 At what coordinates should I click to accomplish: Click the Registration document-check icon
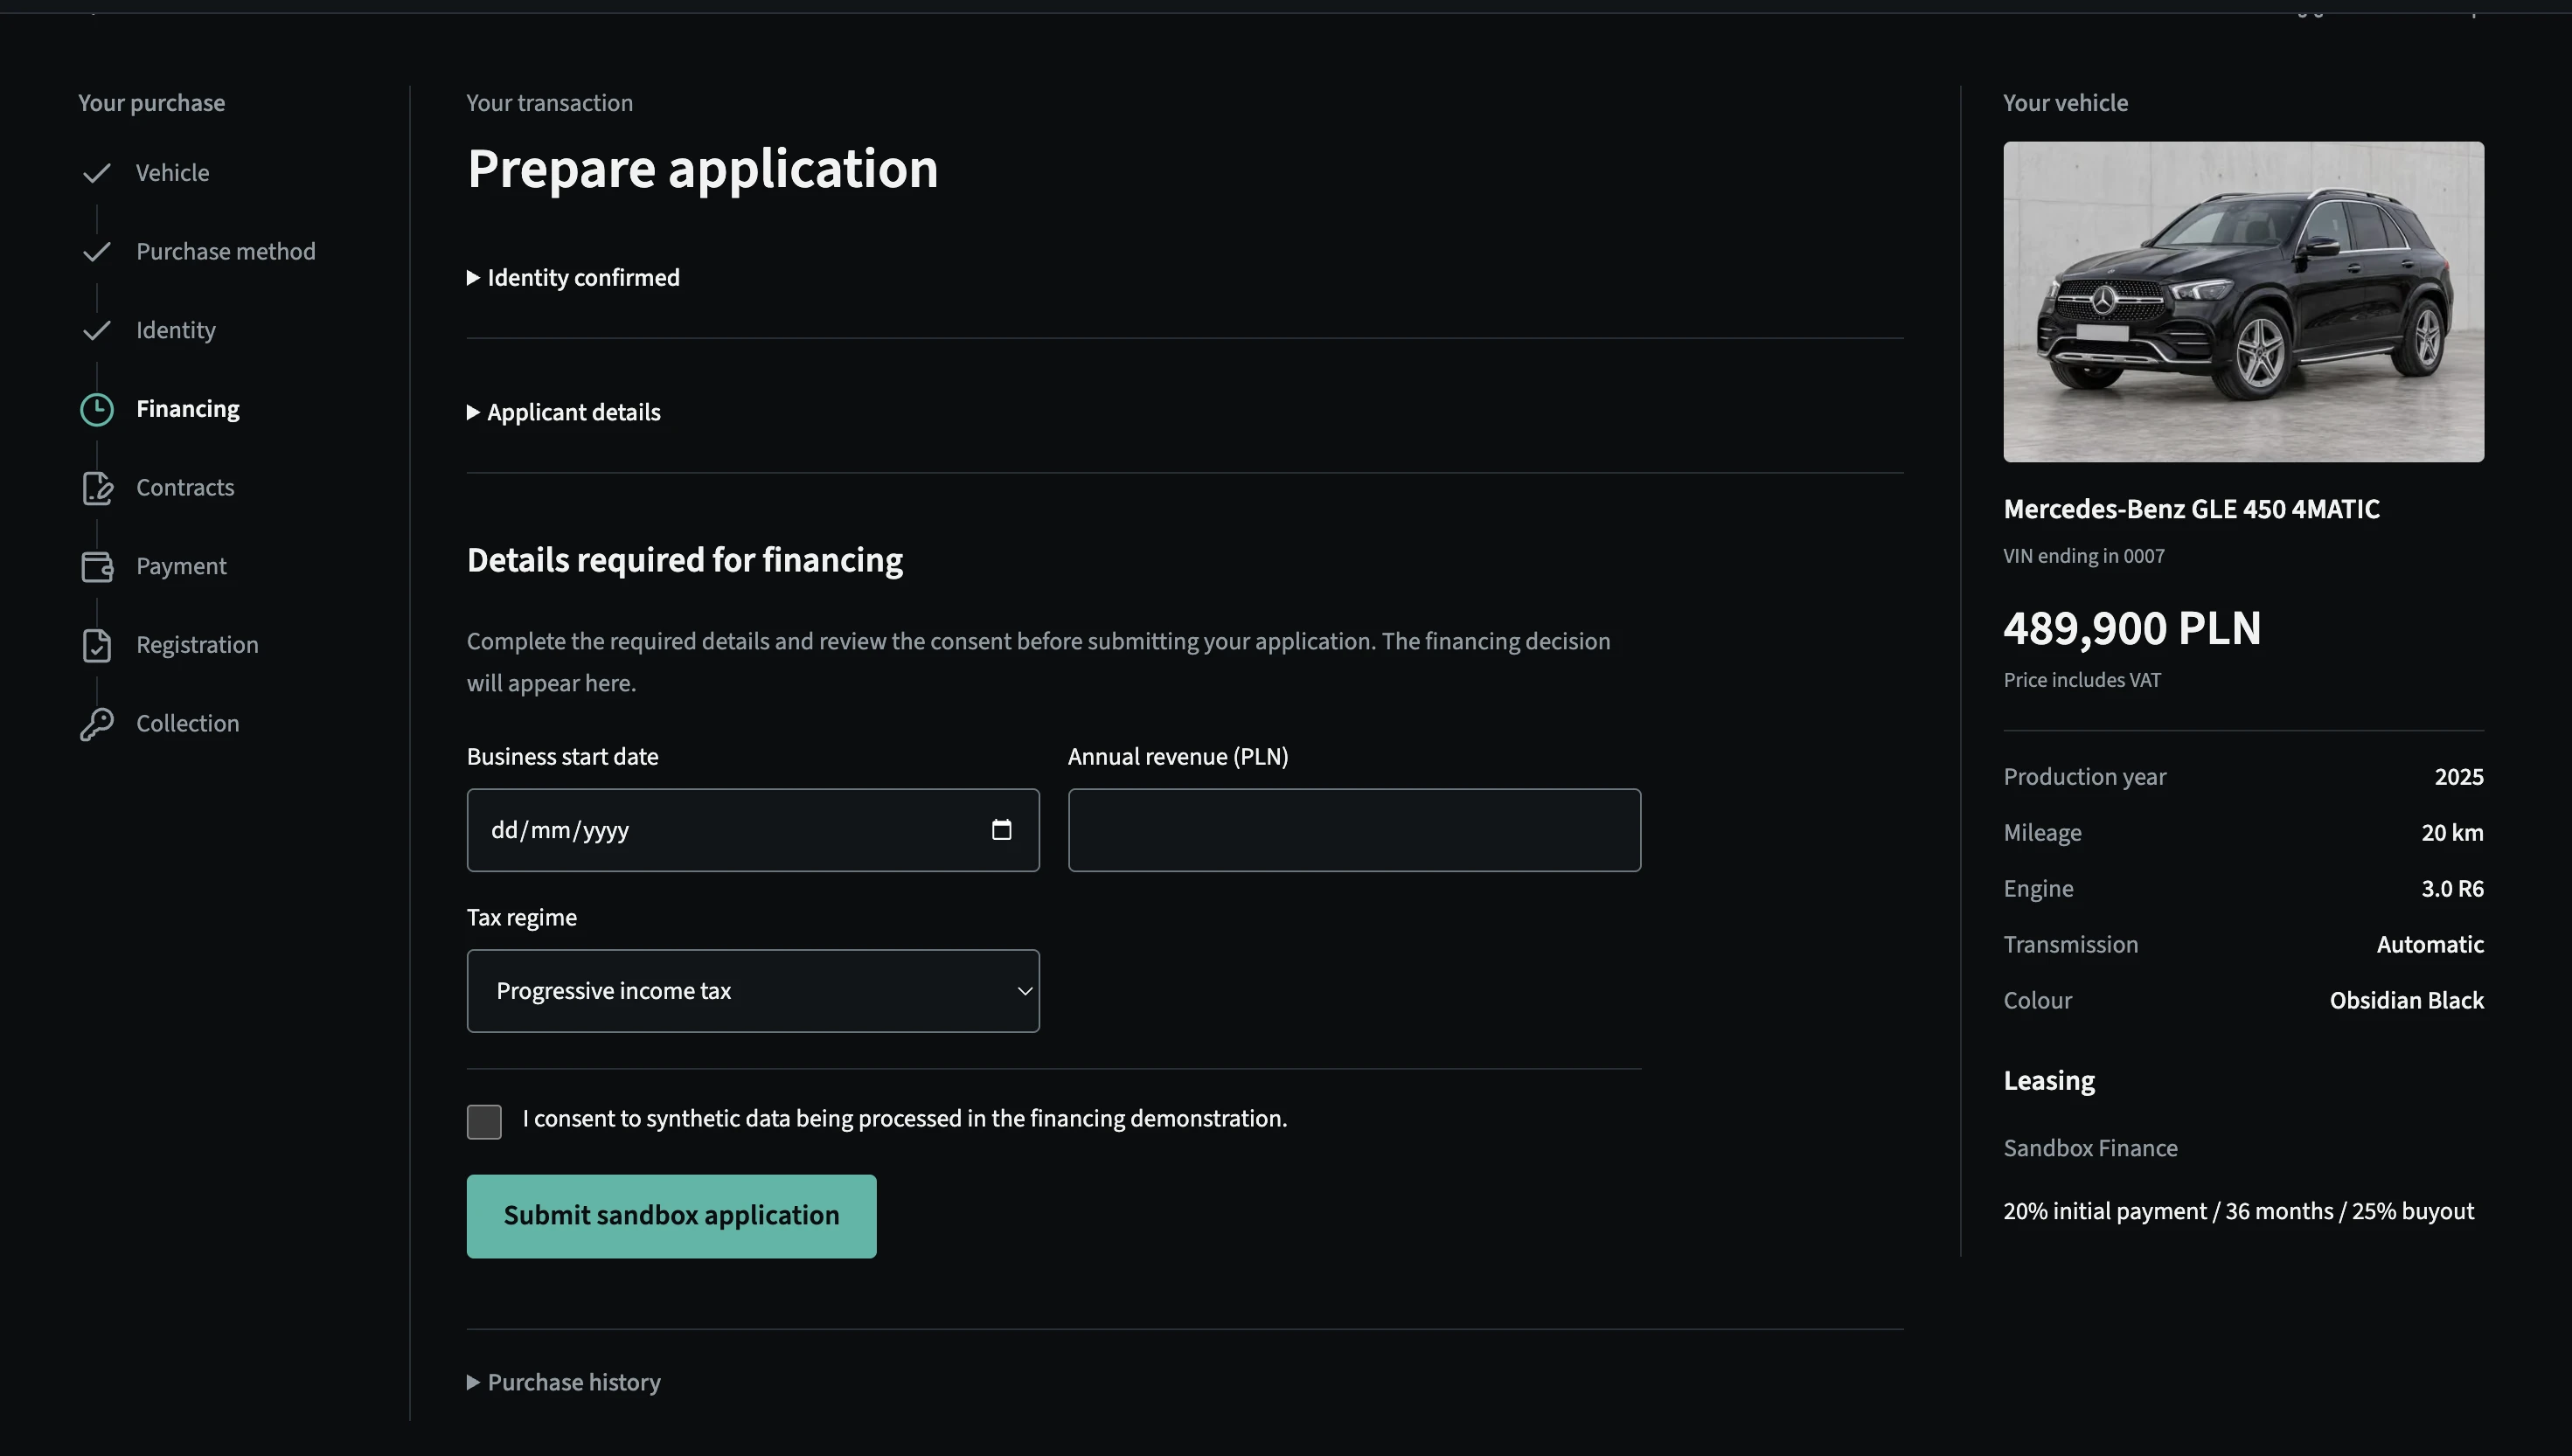point(97,646)
